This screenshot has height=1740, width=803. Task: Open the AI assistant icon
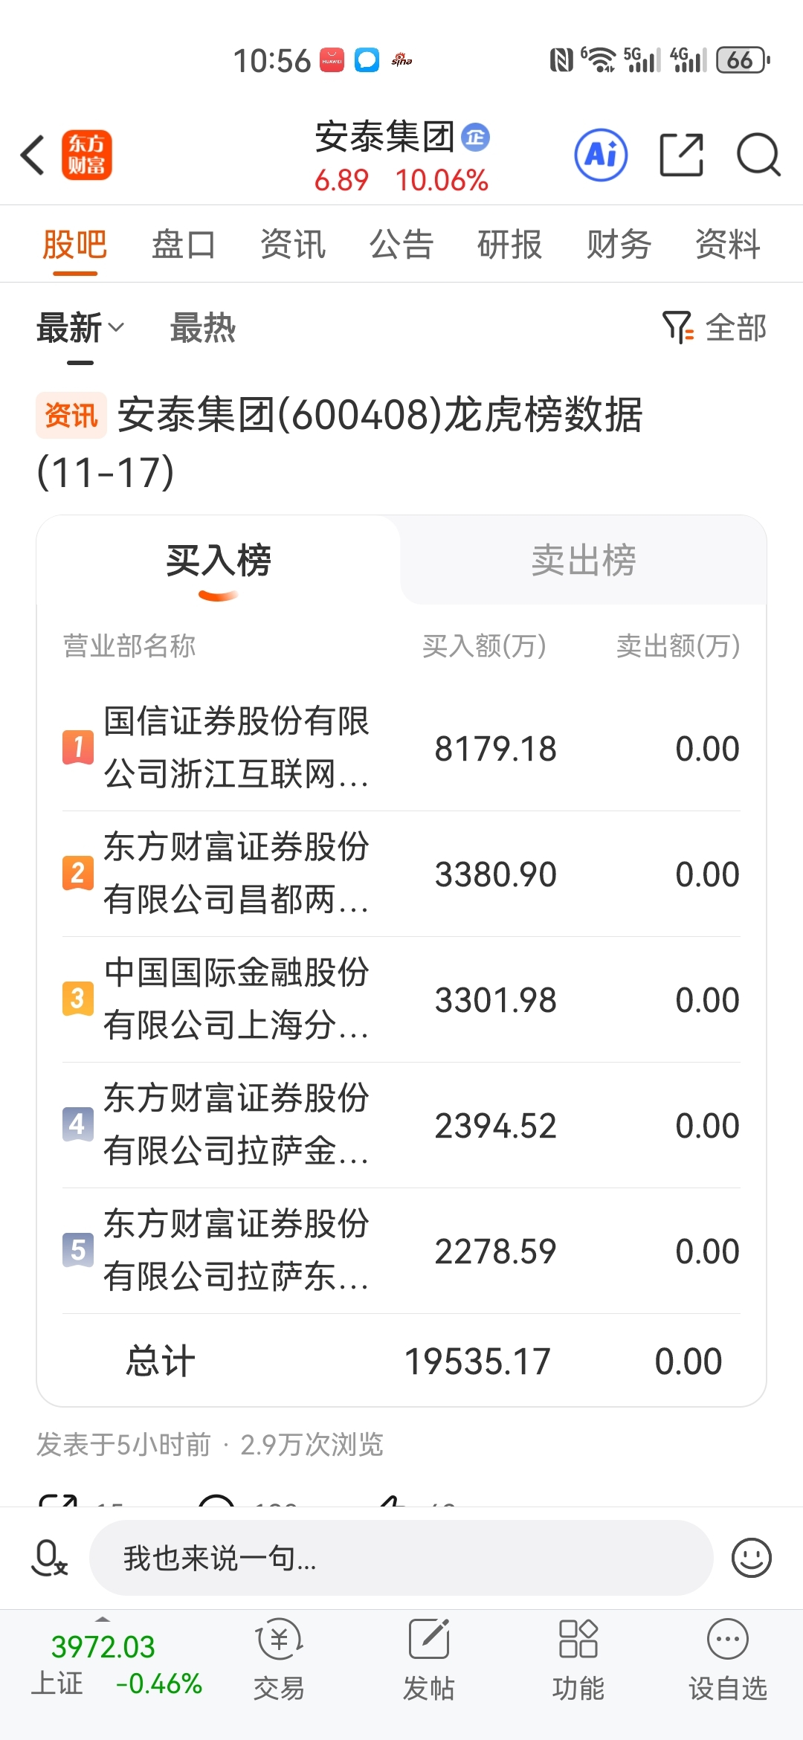tap(601, 155)
